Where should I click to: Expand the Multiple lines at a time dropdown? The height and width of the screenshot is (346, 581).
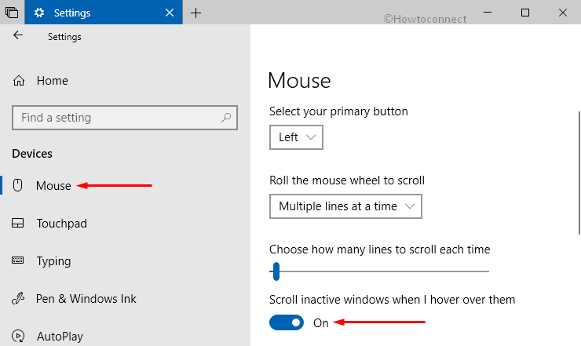pos(345,206)
